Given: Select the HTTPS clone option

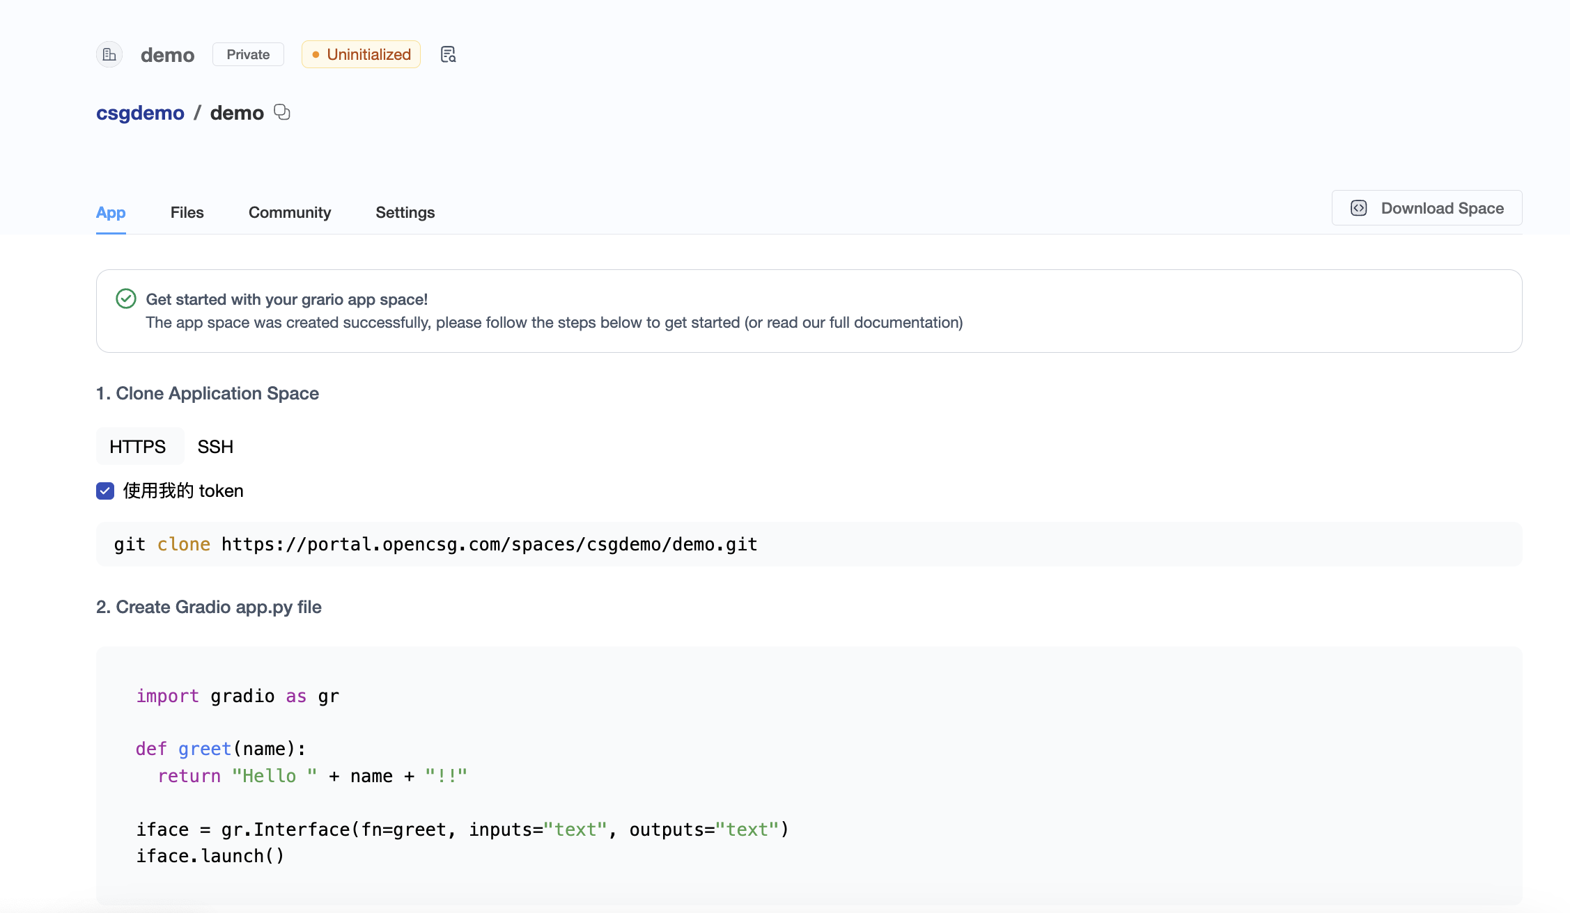Looking at the screenshot, I should [139, 446].
